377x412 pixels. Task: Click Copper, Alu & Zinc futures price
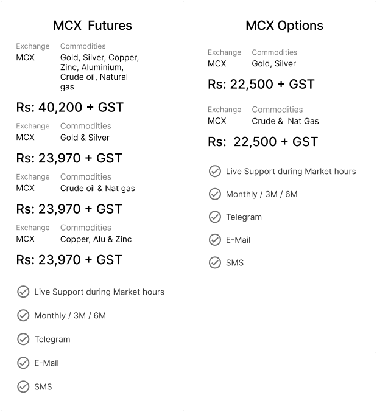[69, 260]
